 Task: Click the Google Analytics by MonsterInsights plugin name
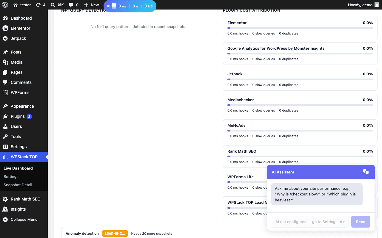click(x=276, y=48)
